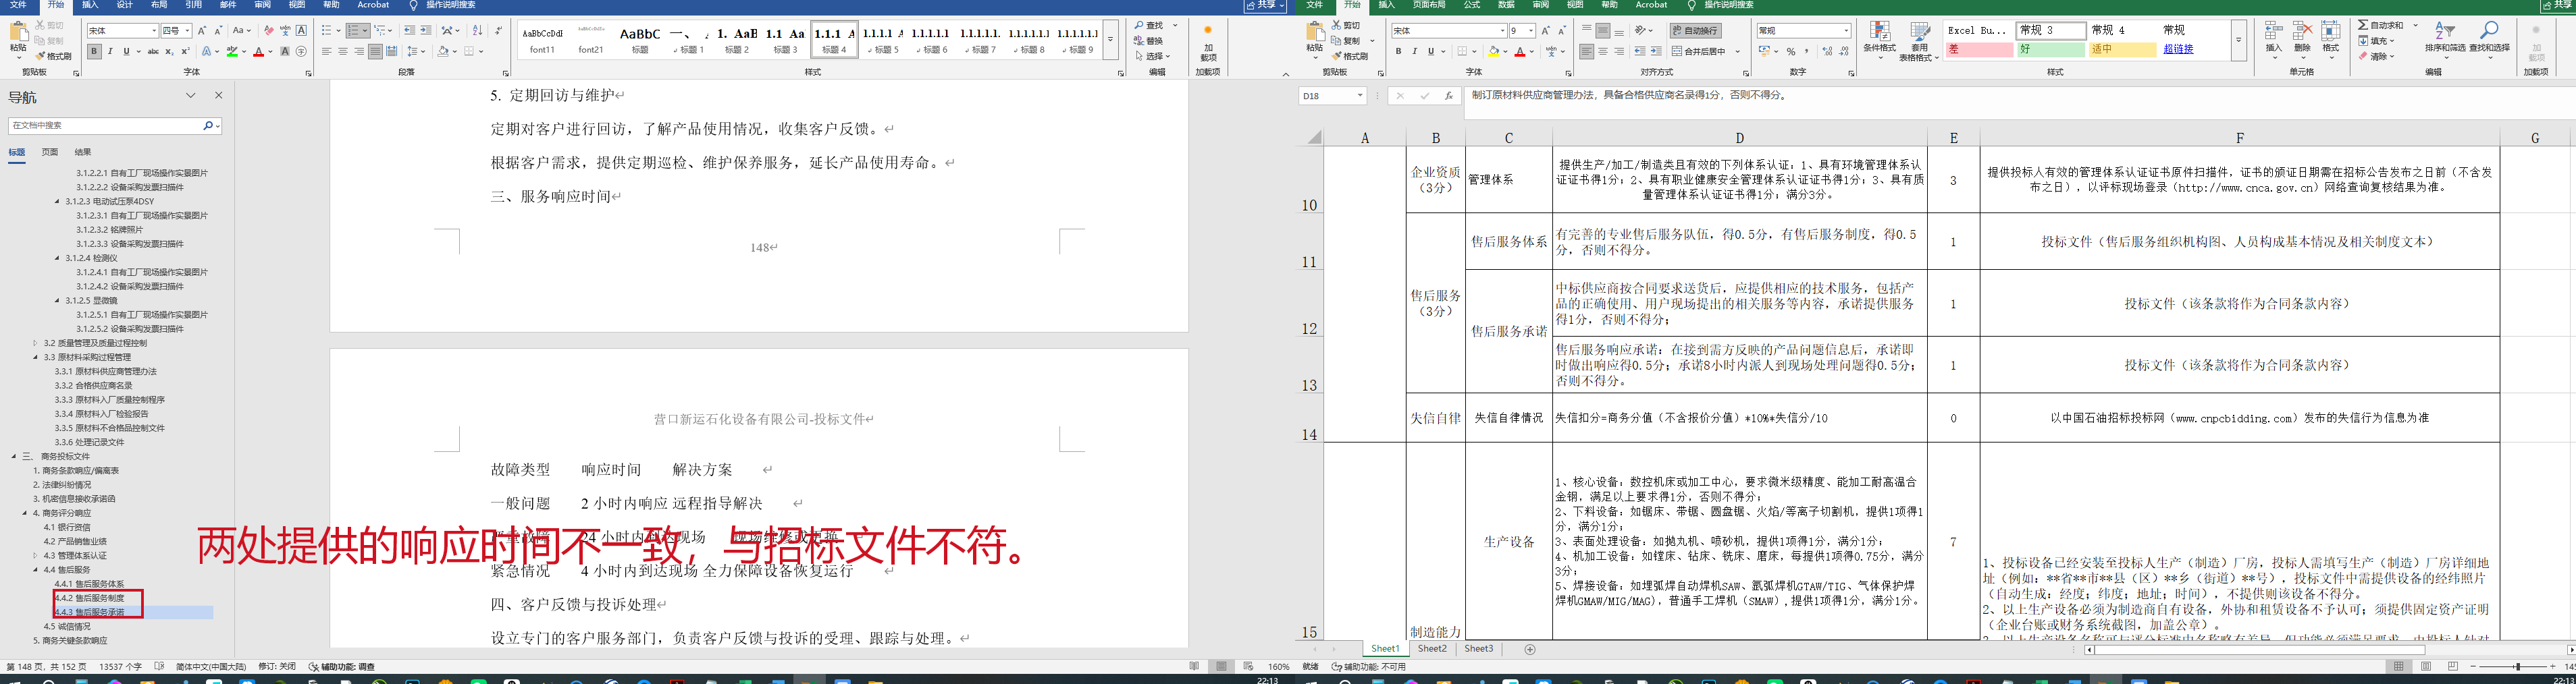Click percent style icon in Excel
The height and width of the screenshot is (684, 2576).
click(1790, 51)
